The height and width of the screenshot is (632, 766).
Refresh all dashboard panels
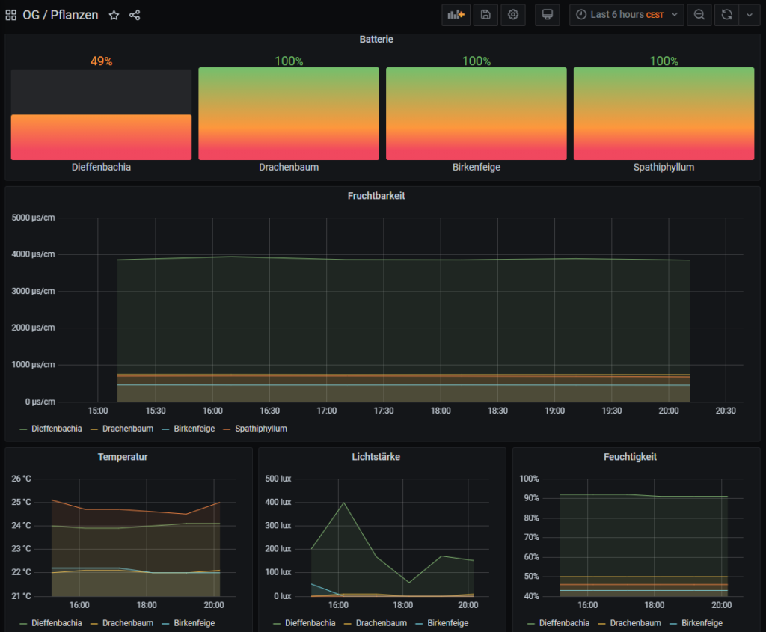[x=726, y=15]
